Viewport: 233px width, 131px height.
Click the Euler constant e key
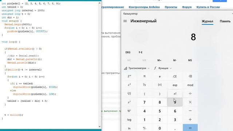(160, 76)
